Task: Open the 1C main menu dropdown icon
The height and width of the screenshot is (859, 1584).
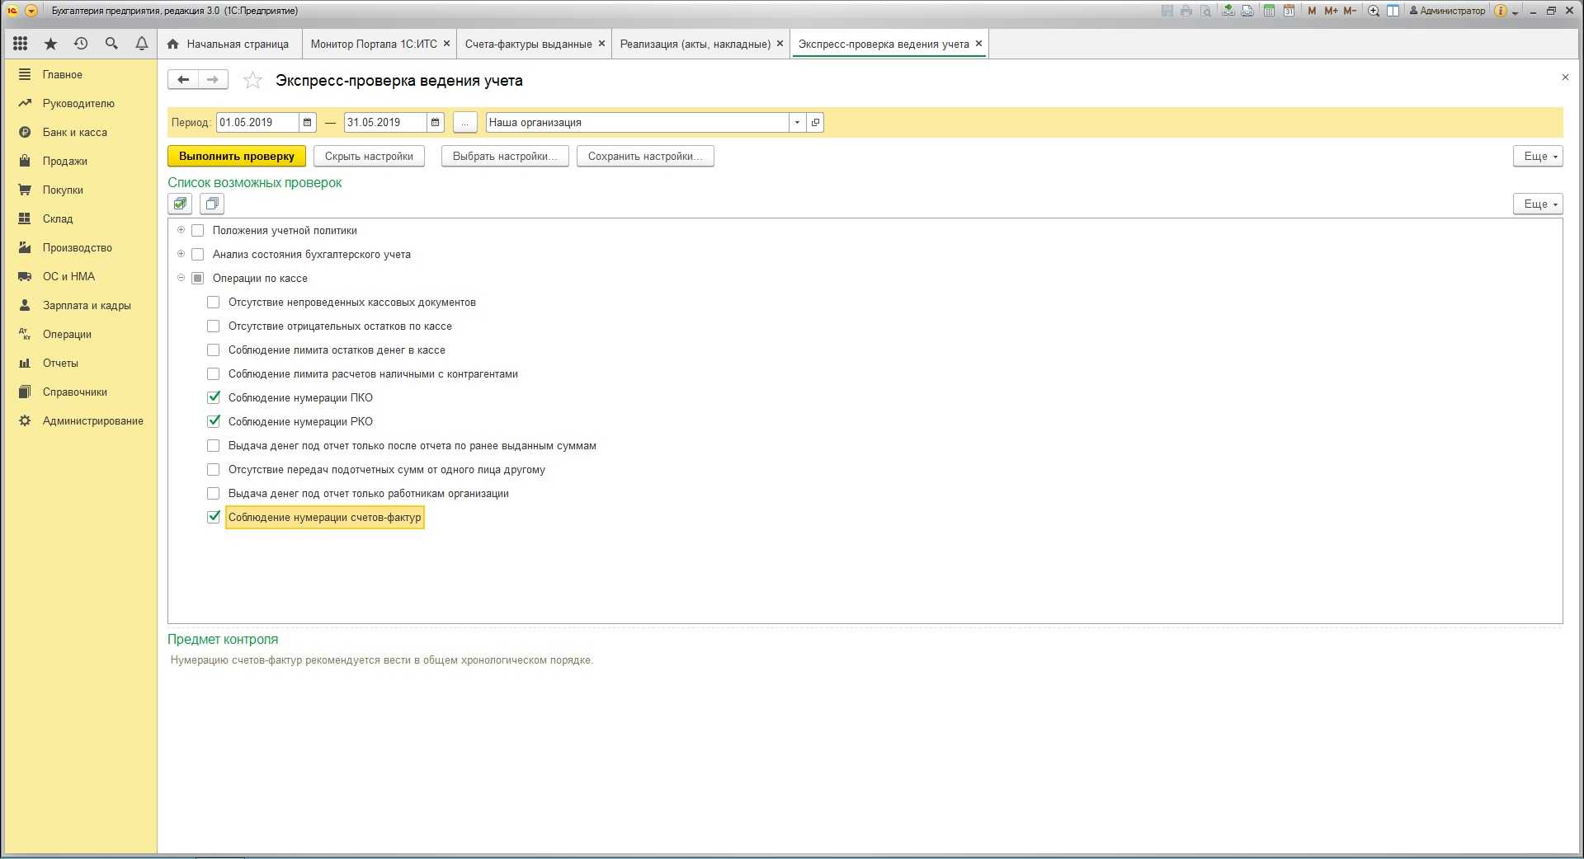Action: (31, 11)
